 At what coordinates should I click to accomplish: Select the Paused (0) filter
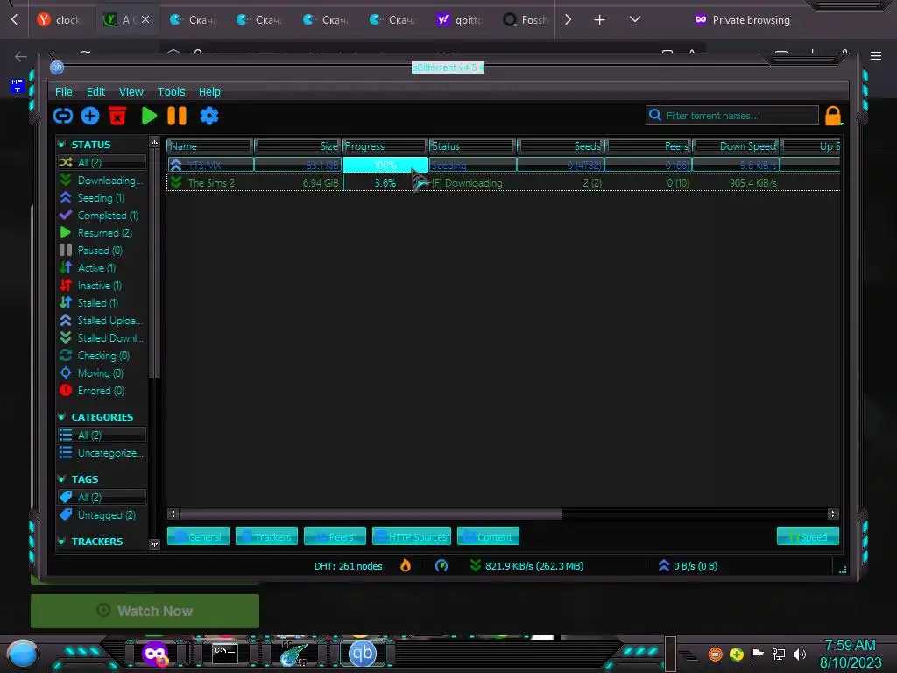102,251
